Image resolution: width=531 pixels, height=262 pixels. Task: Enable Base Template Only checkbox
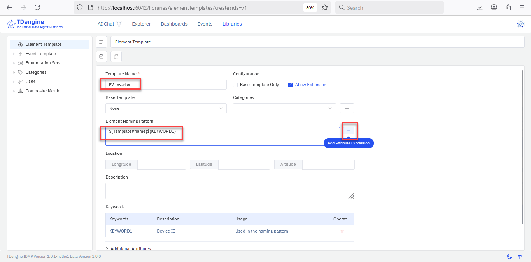(x=235, y=85)
